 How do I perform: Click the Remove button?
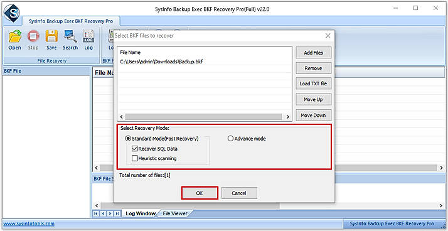pyautogui.click(x=314, y=68)
